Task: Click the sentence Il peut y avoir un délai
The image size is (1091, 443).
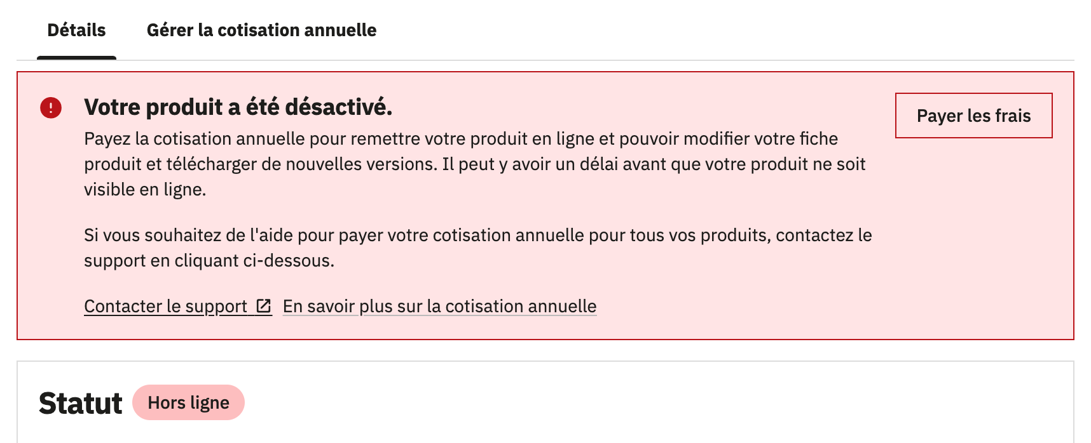Action: (653, 164)
